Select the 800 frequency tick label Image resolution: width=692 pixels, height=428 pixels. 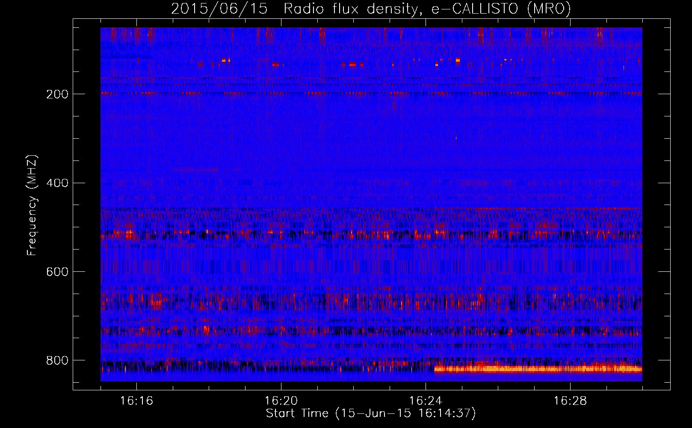(57, 360)
